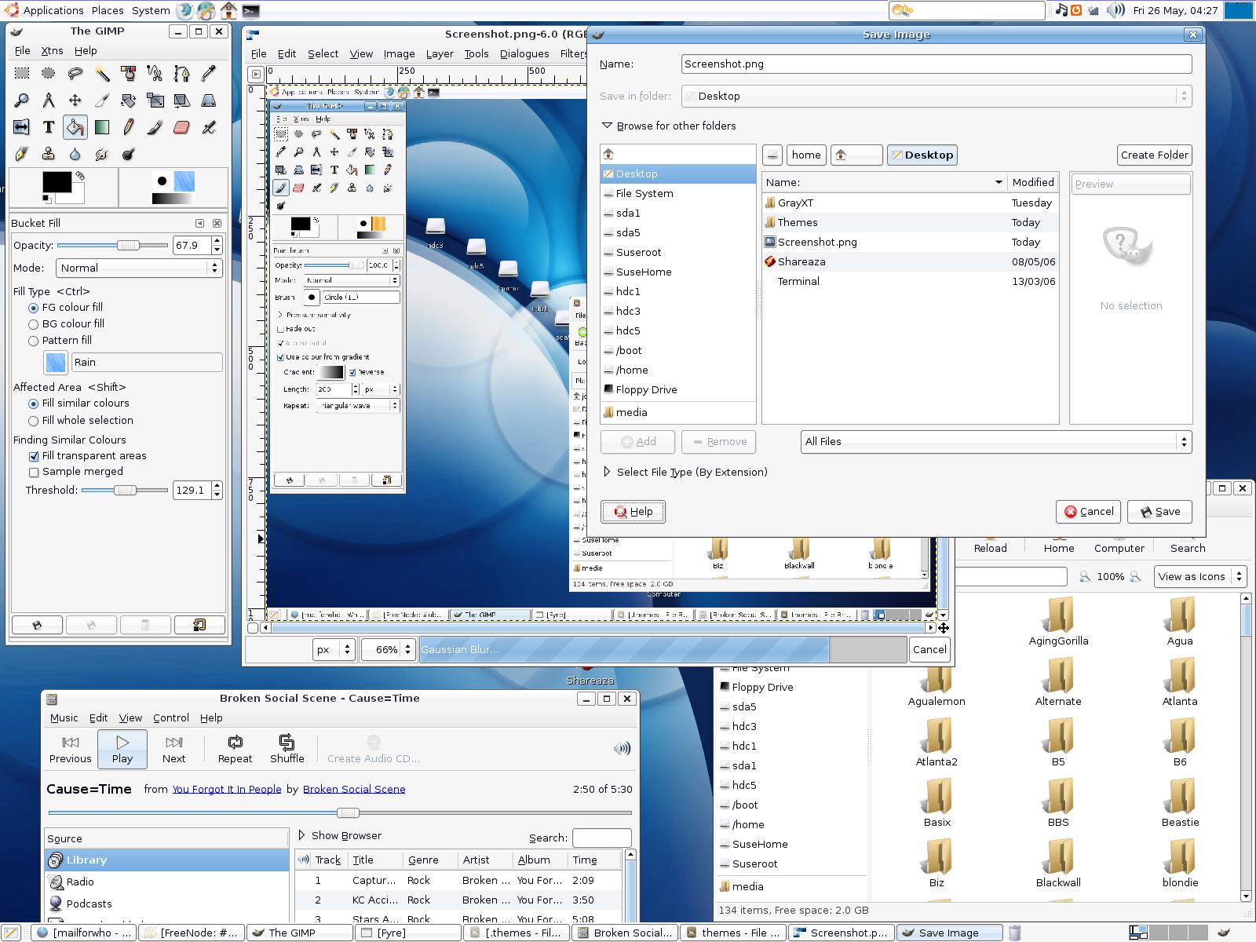The image size is (1256, 942).
Task: Select the Clone stamp tool
Action: (x=49, y=154)
